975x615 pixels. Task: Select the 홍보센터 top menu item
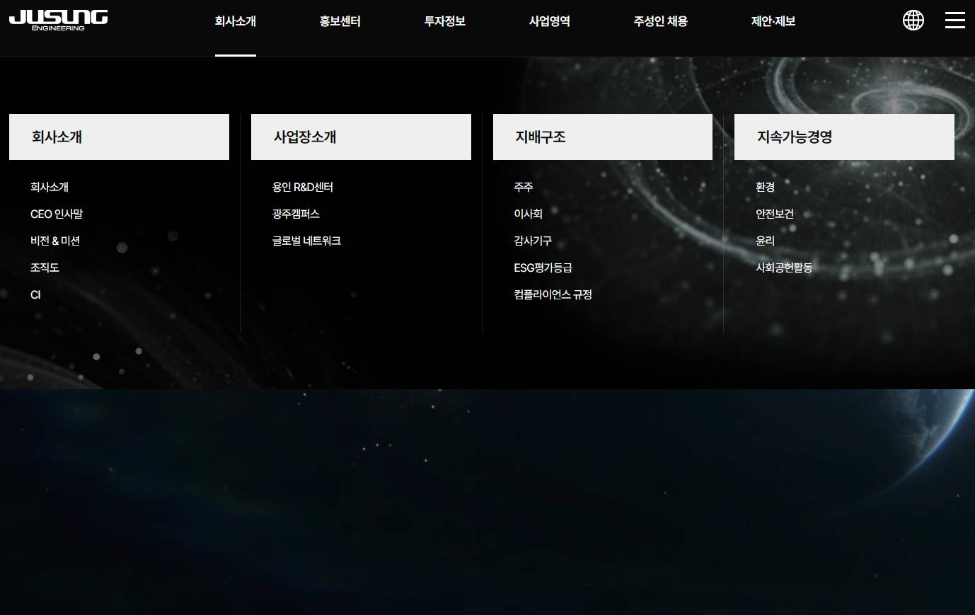[340, 21]
